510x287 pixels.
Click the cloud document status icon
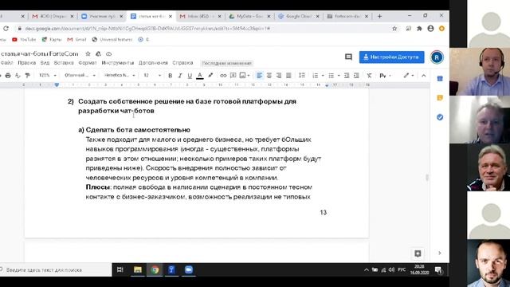click(x=108, y=53)
